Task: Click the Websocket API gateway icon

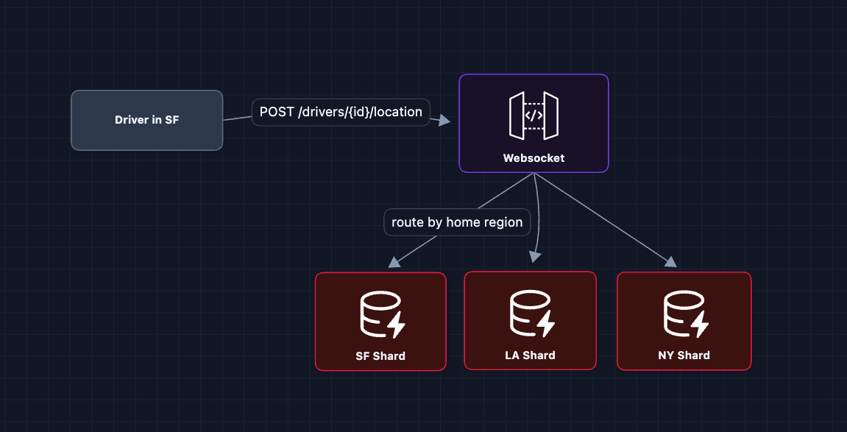Action: 534,116
